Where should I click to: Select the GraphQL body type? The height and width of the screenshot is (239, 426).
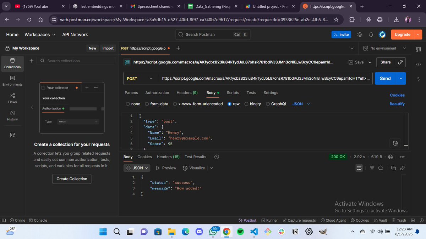276,104
